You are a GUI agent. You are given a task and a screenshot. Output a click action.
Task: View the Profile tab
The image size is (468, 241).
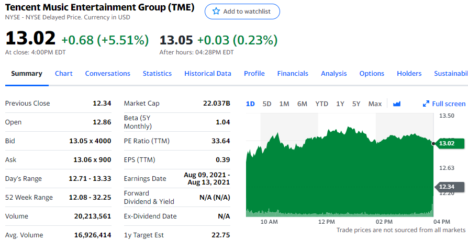click(x=254, y=74)
